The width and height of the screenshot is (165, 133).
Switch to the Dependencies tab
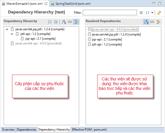(x=27, y=130)
